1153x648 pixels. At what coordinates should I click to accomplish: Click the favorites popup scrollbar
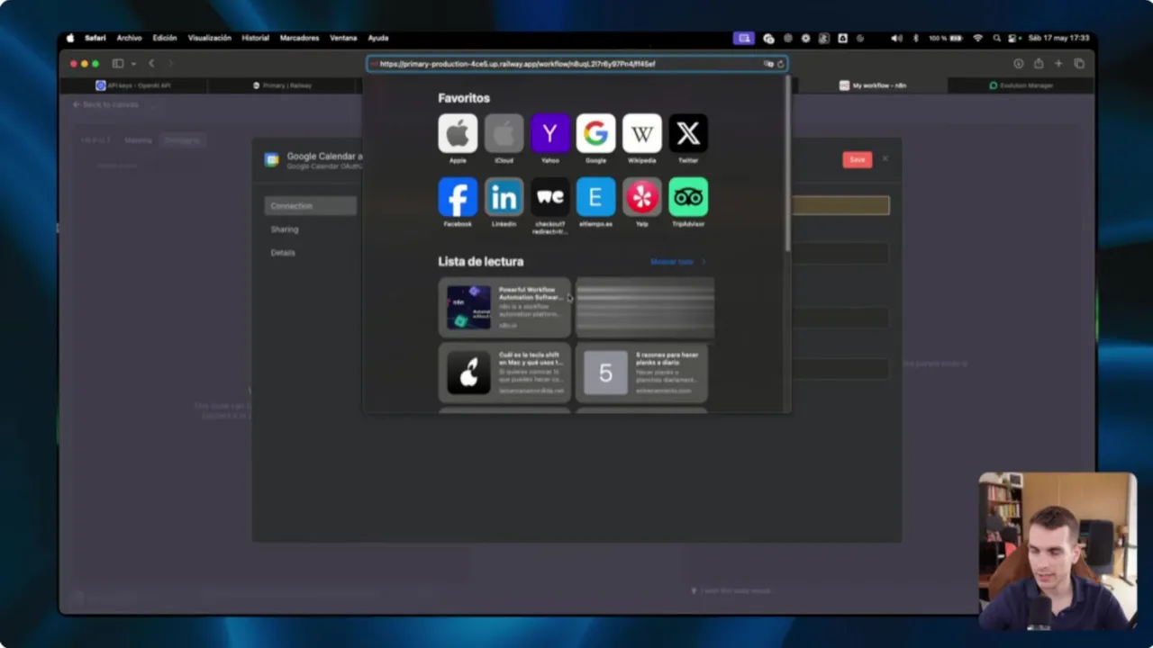pos(787,164)
